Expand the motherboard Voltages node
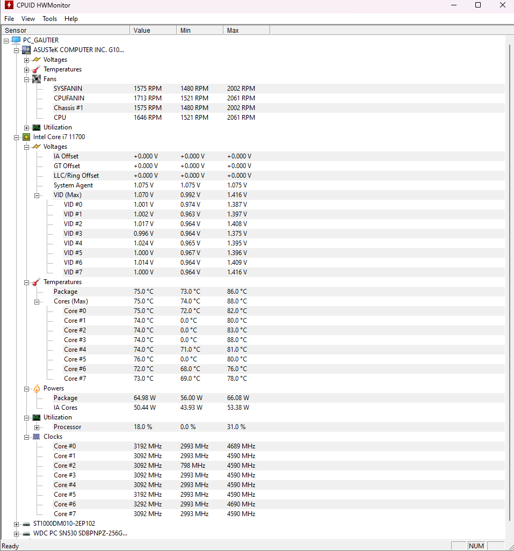 (26, 60)
